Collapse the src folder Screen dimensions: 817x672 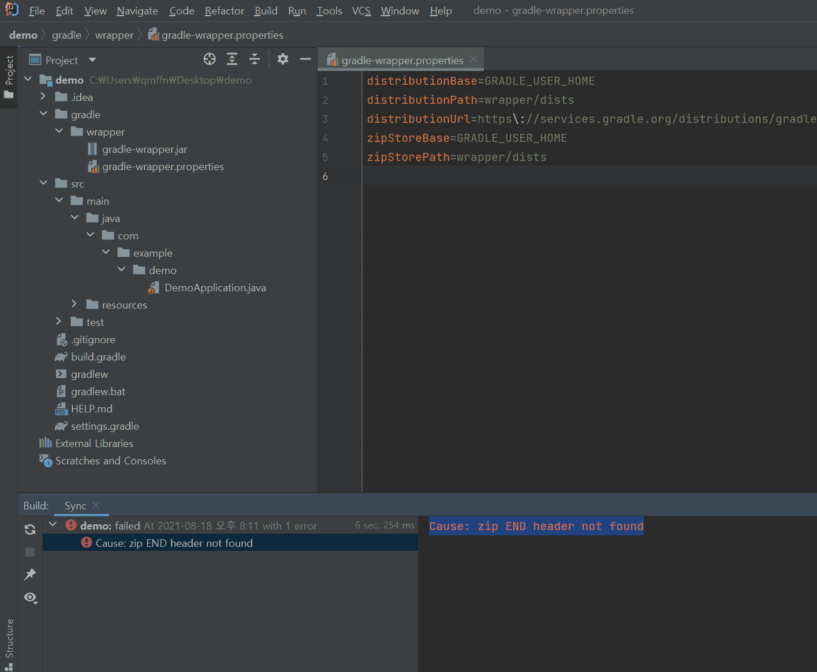(x=43, y=183)
